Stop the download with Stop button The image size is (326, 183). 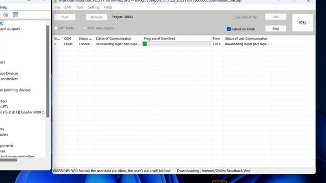(x=276, y=28)
